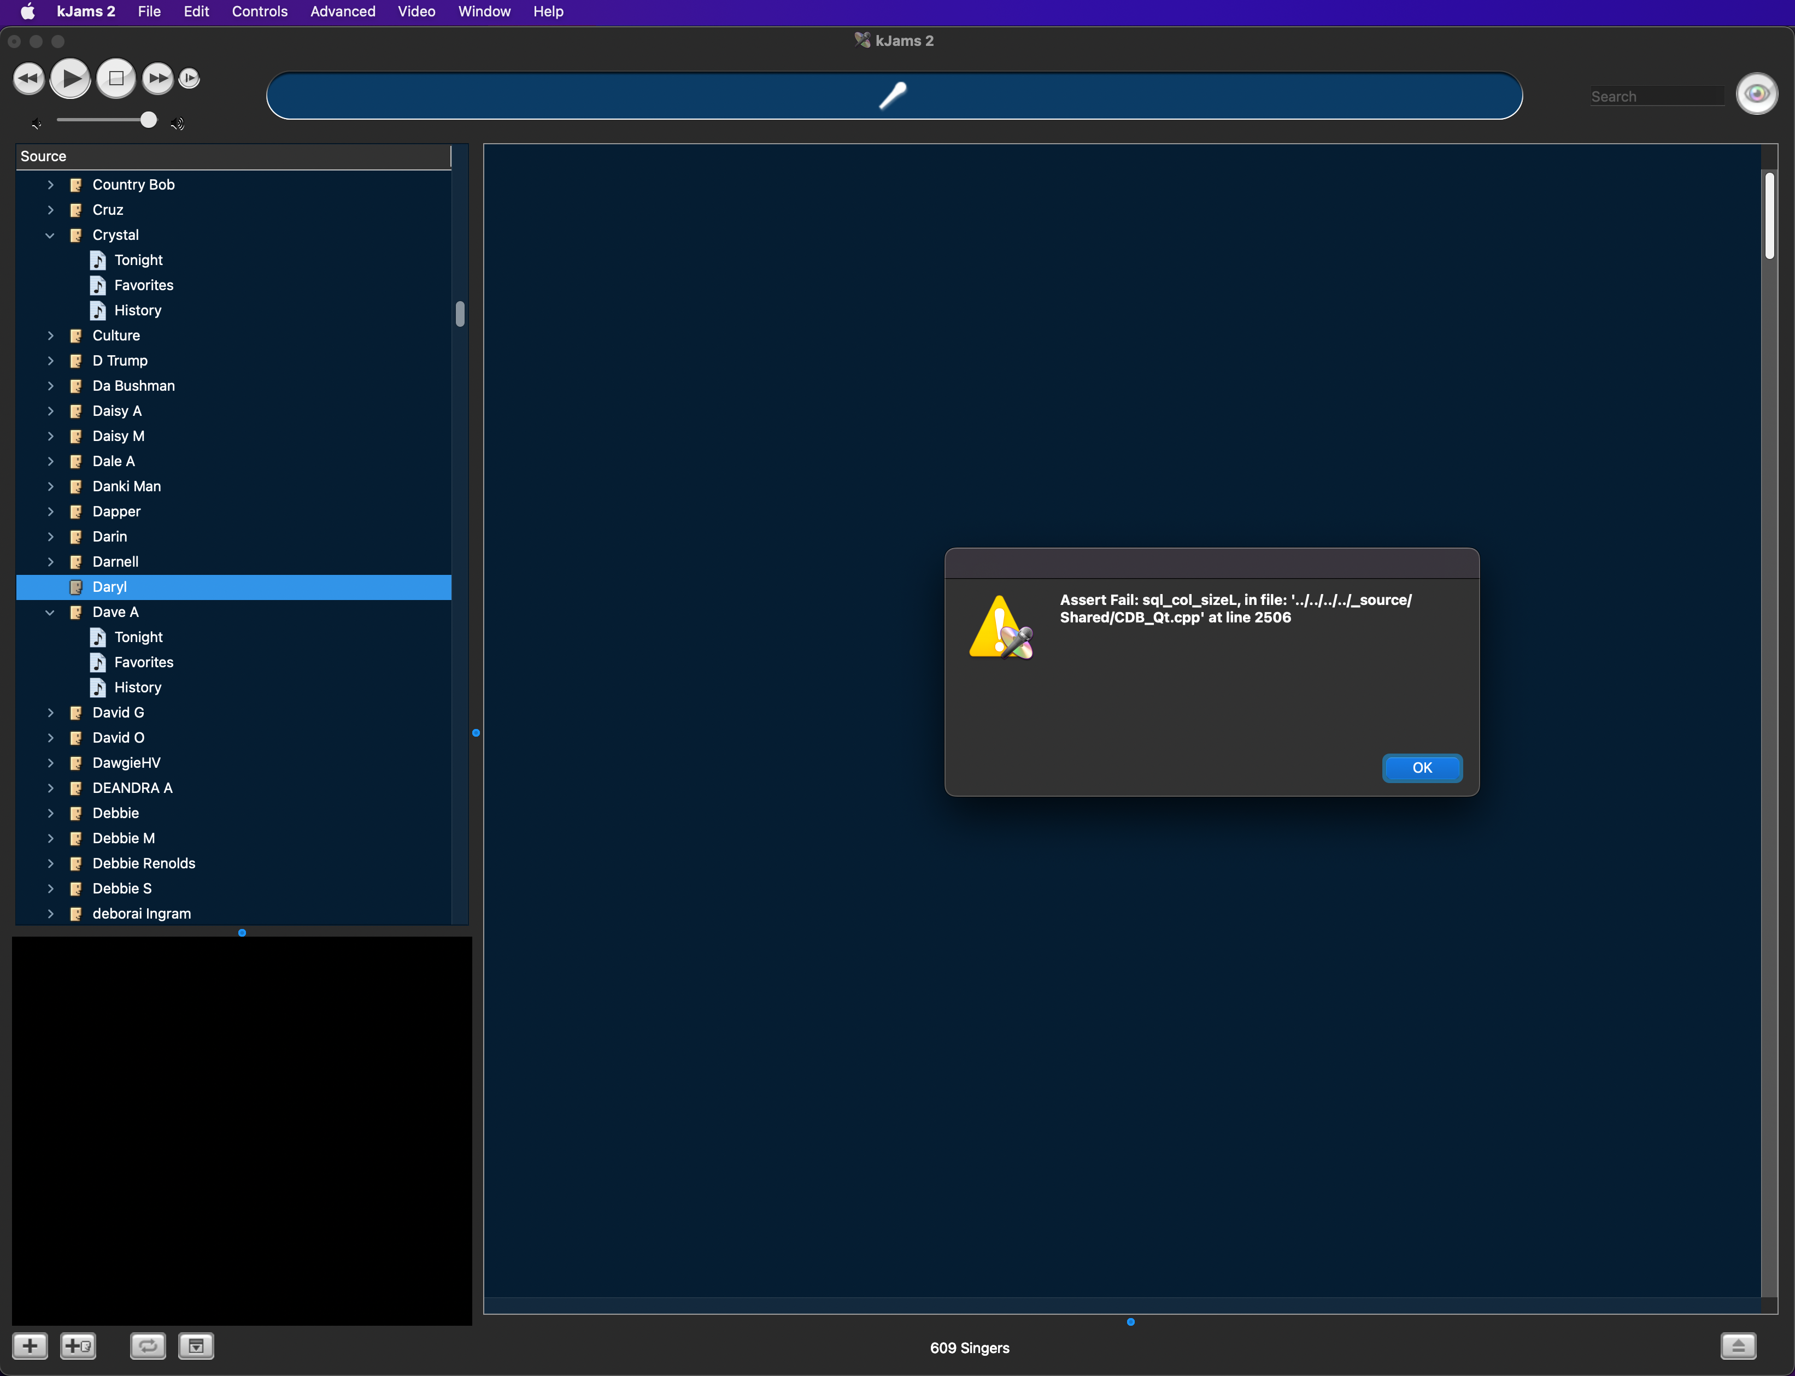Click the eye visualizer icon

[x=1757, y=94]
